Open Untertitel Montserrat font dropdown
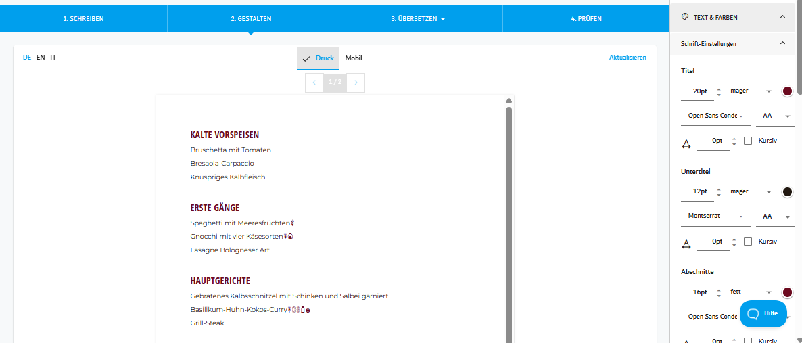This screenshot has height=343, width=802. pyautogui.click(x=716, y=216)
